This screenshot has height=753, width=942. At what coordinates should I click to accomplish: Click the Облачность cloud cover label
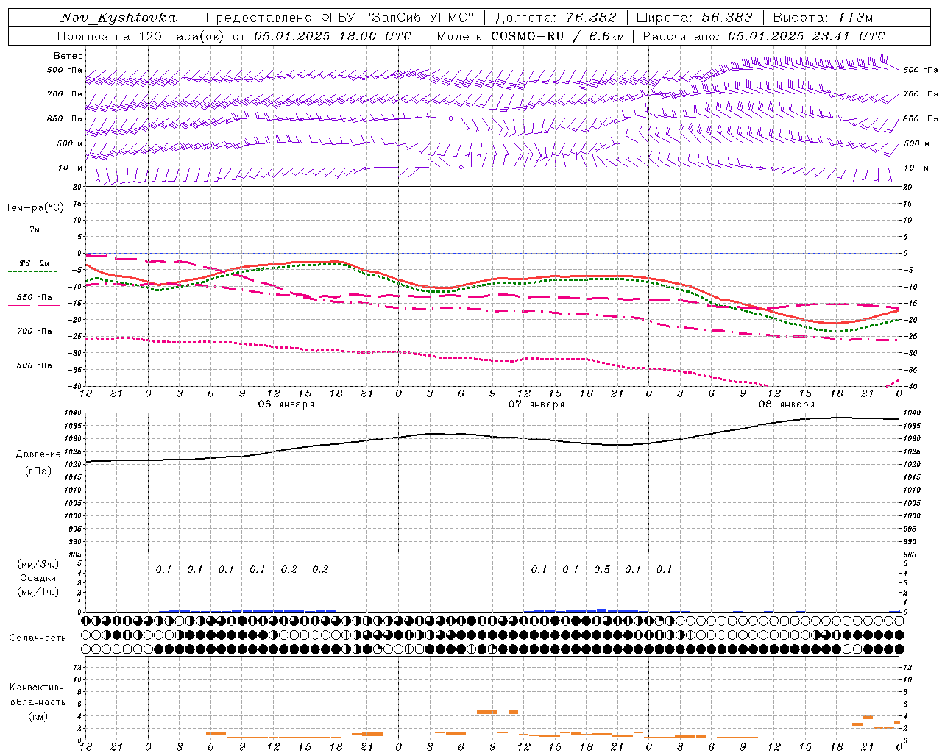pos(38,638)
